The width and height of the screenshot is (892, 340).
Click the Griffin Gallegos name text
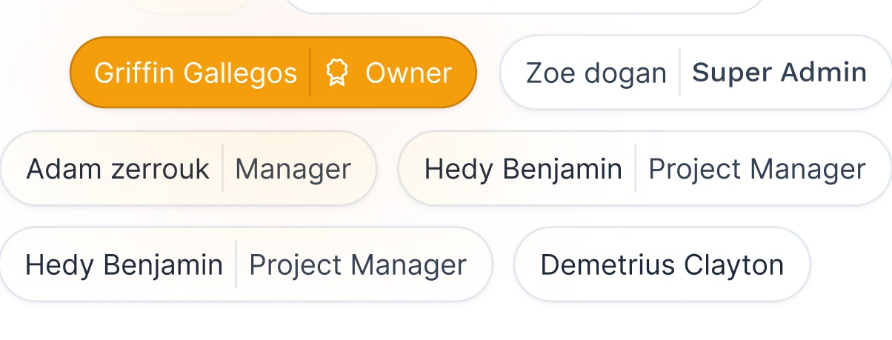(x=196, y=73)
